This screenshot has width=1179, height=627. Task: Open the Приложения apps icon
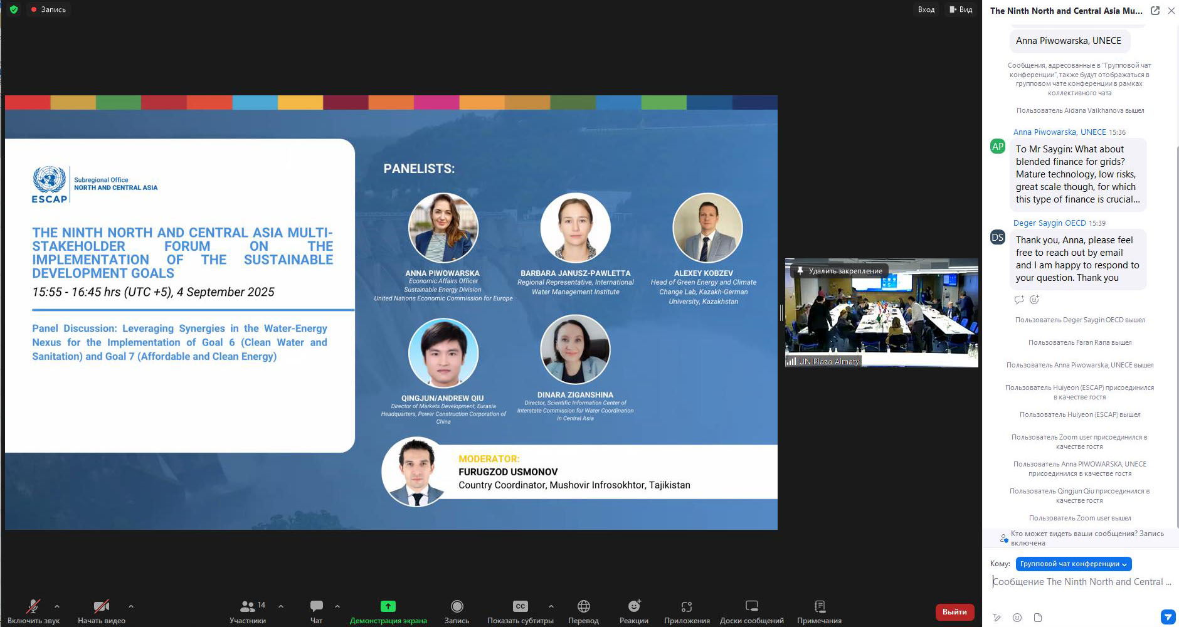pos(687,606)
